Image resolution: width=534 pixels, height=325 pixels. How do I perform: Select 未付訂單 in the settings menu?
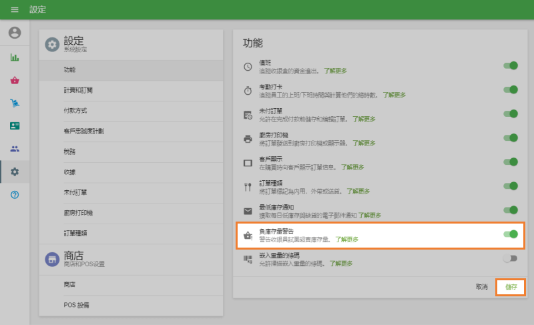click(131, 193)
